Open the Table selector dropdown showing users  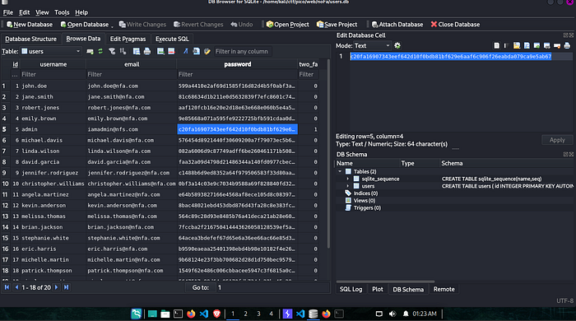[x=51, y=51]
